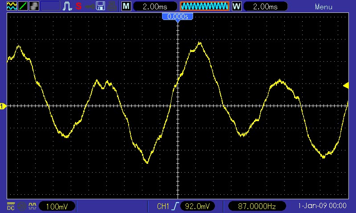Click the red S stop-status icon
The image size is (356, 213).
tap(79, 6)
